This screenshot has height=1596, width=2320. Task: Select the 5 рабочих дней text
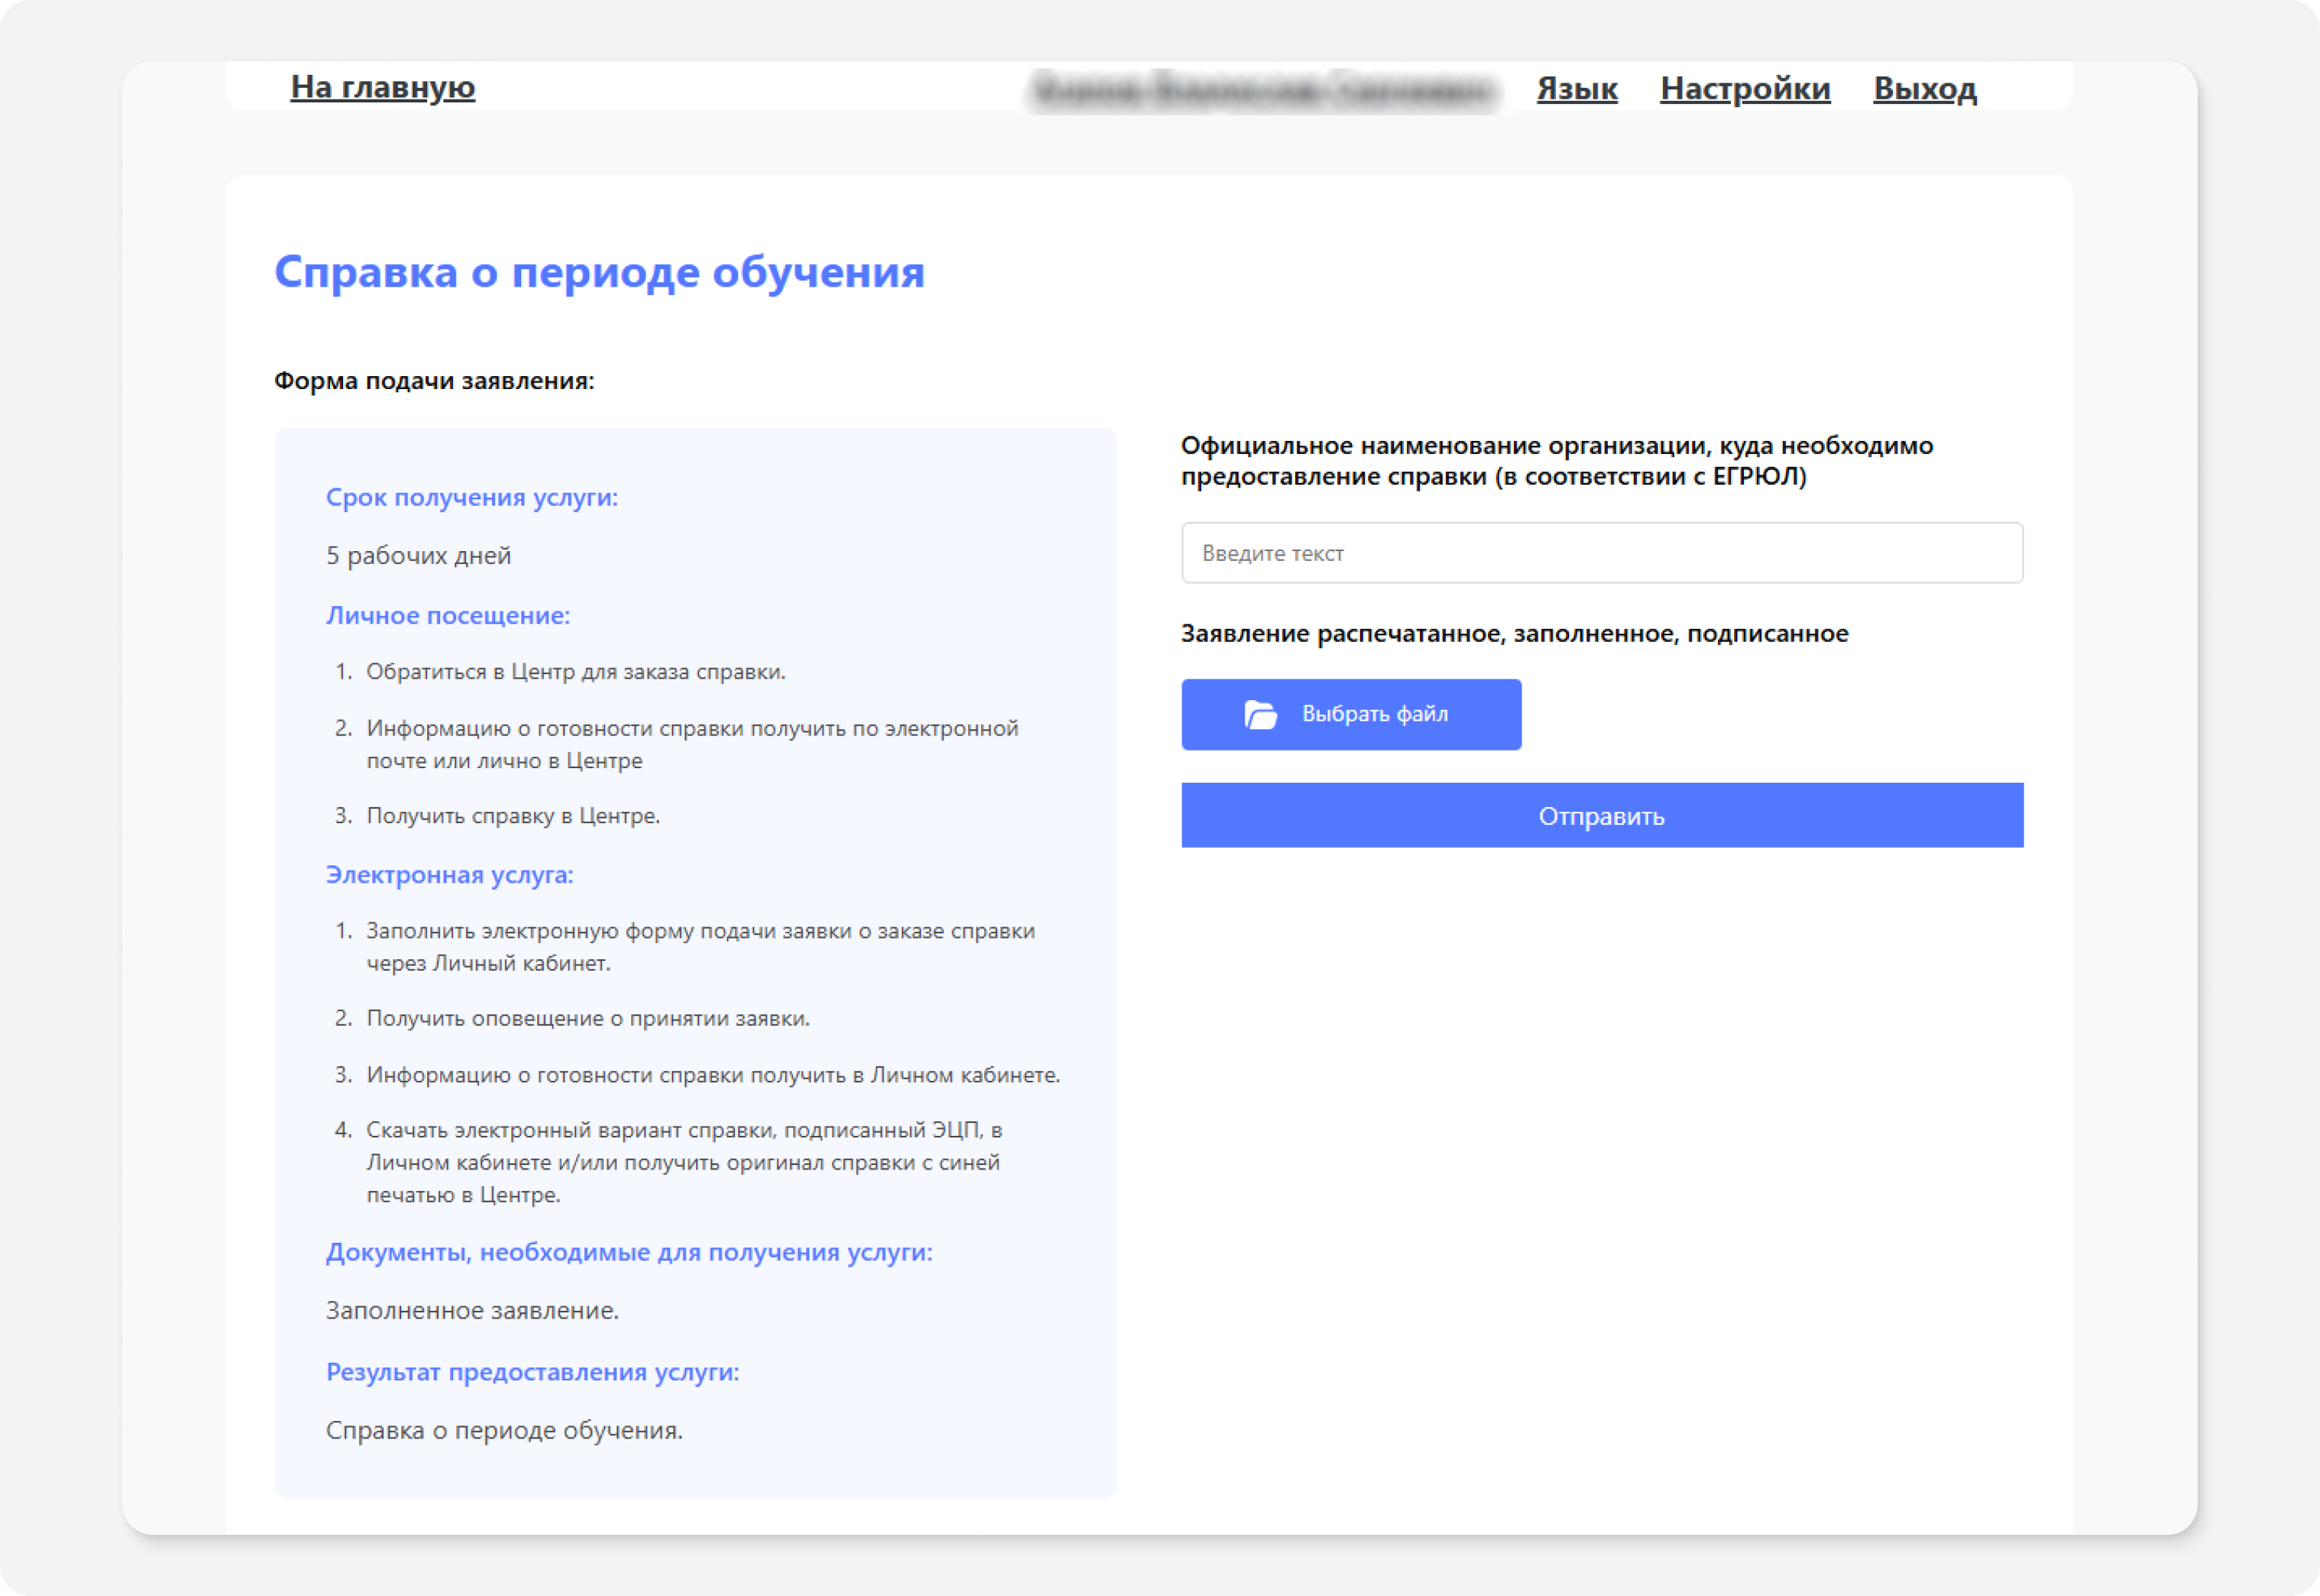point(418,555)
